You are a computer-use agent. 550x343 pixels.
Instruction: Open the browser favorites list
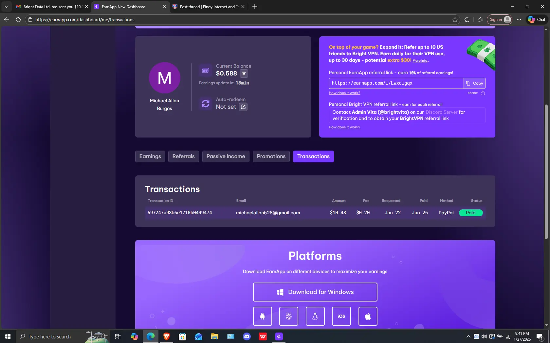pos(480,20)
